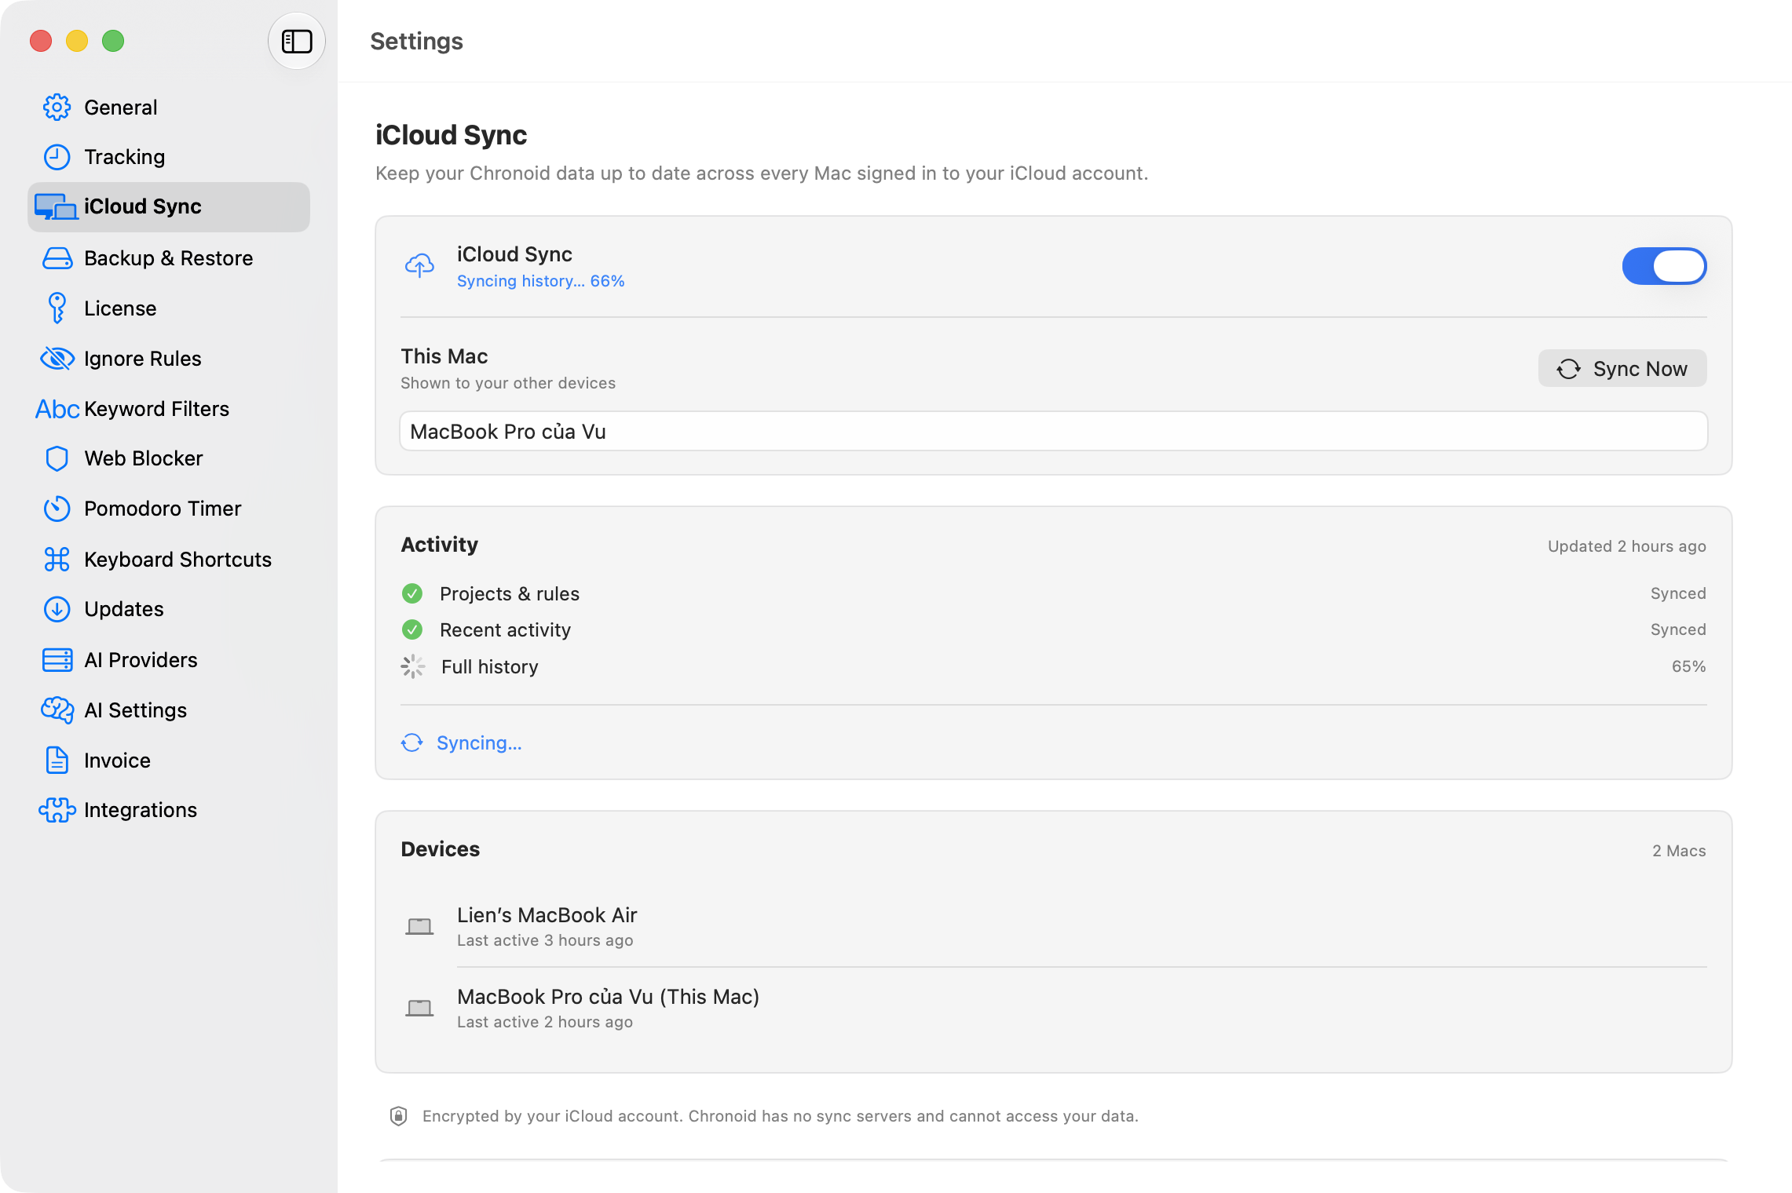
Task: Select the MacBook Pro của Vu (This Mac) row
Action: click(1054, 1009)
